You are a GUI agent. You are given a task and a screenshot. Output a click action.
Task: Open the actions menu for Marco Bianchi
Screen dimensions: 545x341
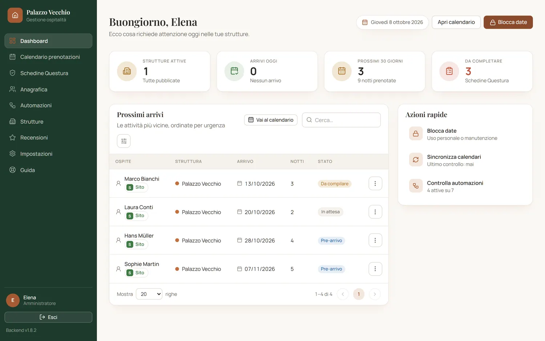click(375, 184)
